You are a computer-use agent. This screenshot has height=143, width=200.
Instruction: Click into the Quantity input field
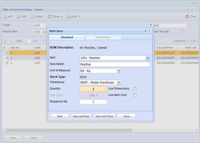pos(93,89)
